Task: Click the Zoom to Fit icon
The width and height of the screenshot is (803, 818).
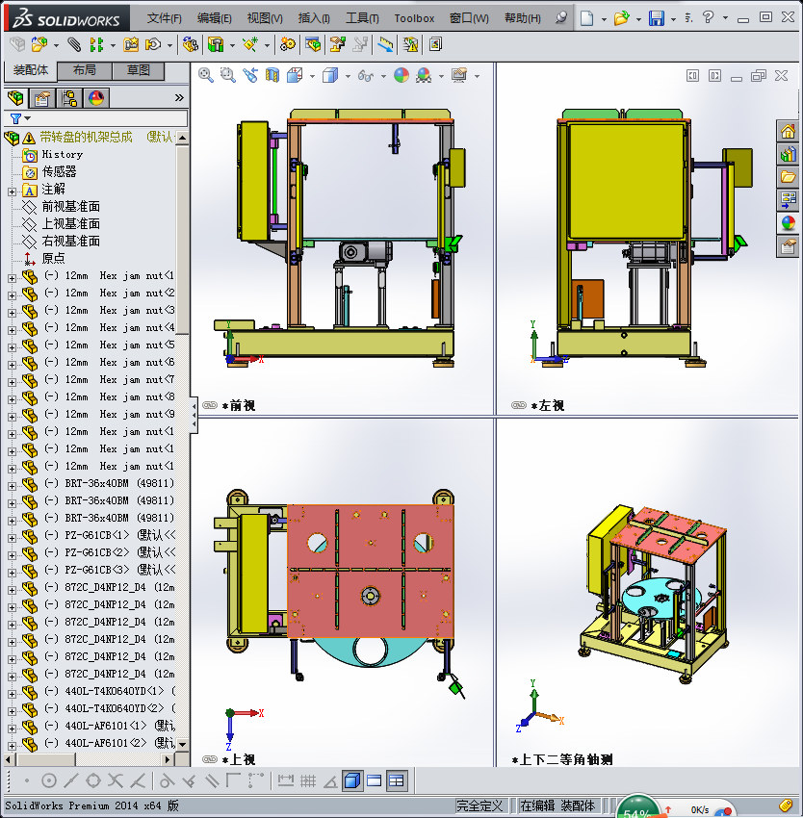Action: 206,76
